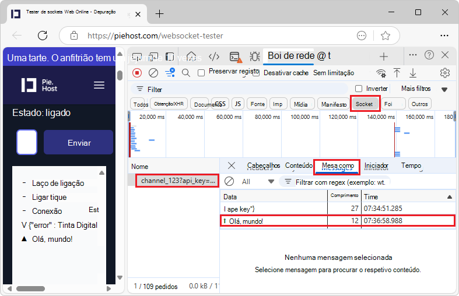Viewport: 459px width, 296px height.
Task: Open the page options ellipsis in address bar
Action: [x=362, y=36]
